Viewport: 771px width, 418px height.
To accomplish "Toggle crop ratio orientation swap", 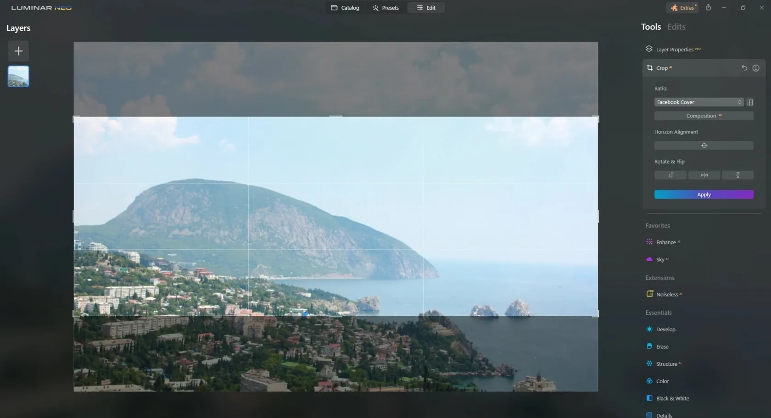I will coord(750,102).
